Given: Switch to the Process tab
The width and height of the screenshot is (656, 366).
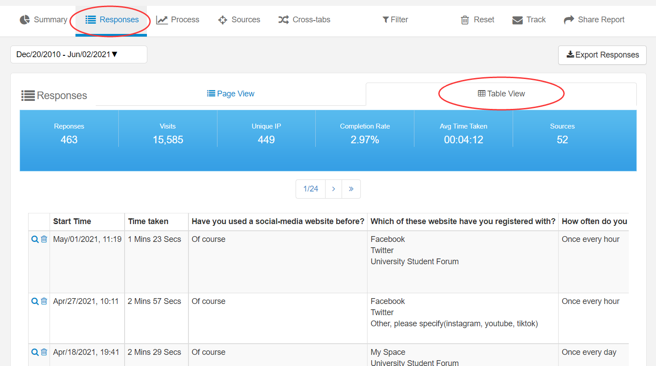Looking at the screenshot, I should click(x=178, y=20).
